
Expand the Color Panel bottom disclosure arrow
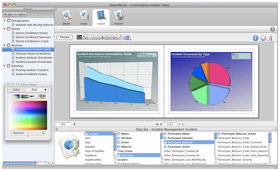pos(28,136)
